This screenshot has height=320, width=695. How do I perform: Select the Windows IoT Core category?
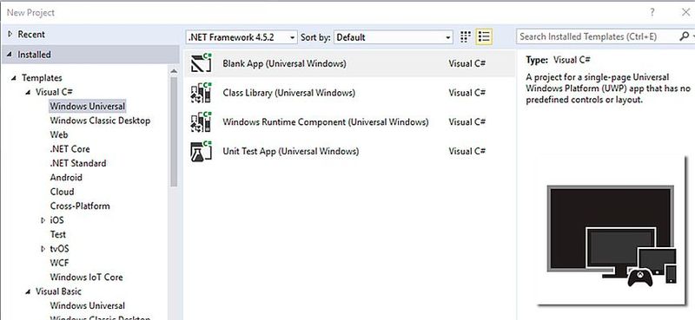[86, 277]
